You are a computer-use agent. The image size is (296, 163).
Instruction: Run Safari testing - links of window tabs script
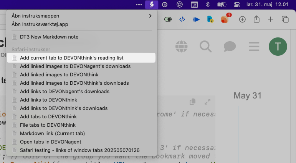pos(81,150)
